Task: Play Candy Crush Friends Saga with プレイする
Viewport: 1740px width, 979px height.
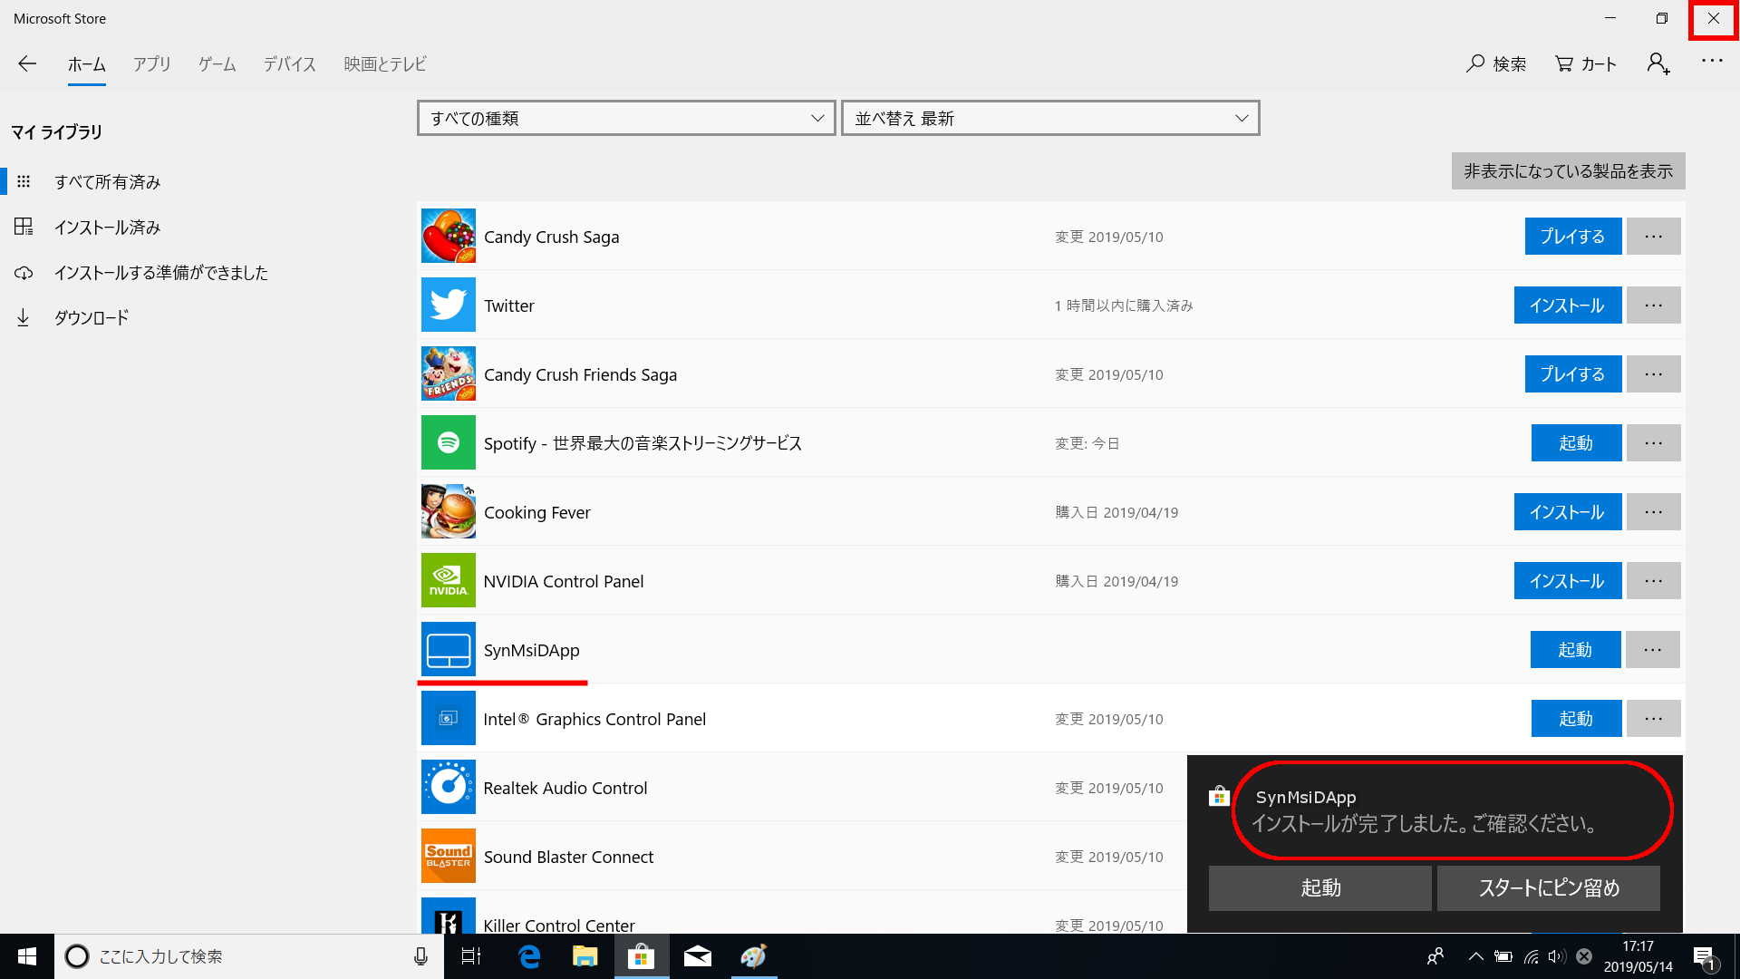Action: 1573,374
